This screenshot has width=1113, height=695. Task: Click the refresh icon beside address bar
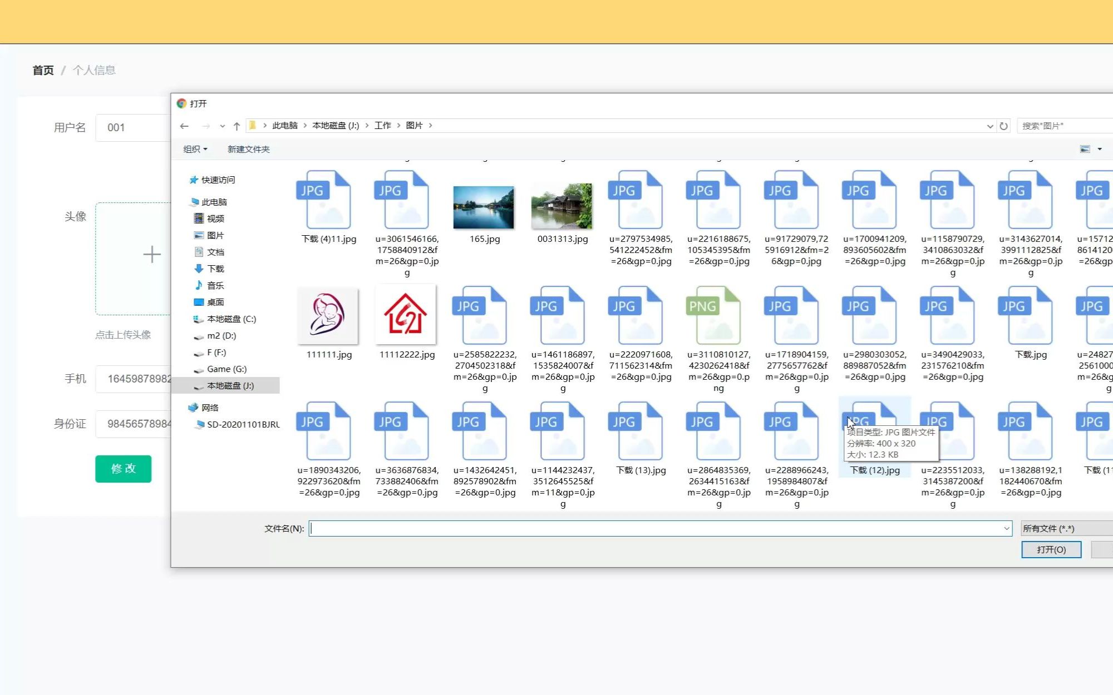click(1003, 126)
